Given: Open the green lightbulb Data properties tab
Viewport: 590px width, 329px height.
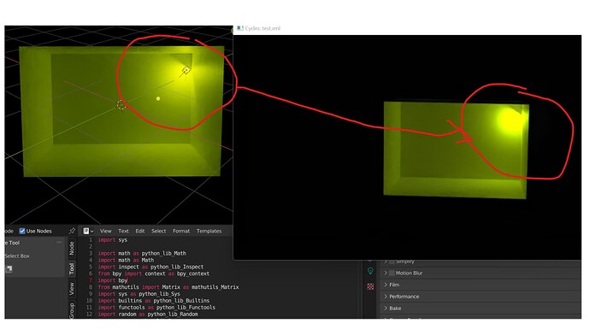Looking at the screenshot, I should pos(370,271).
